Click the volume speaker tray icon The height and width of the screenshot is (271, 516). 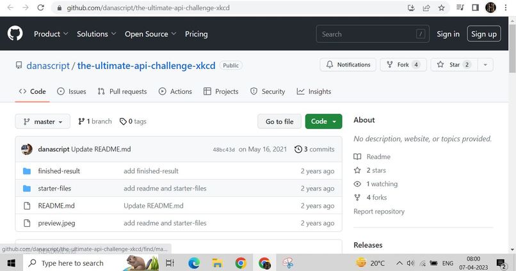click(410, 263)
